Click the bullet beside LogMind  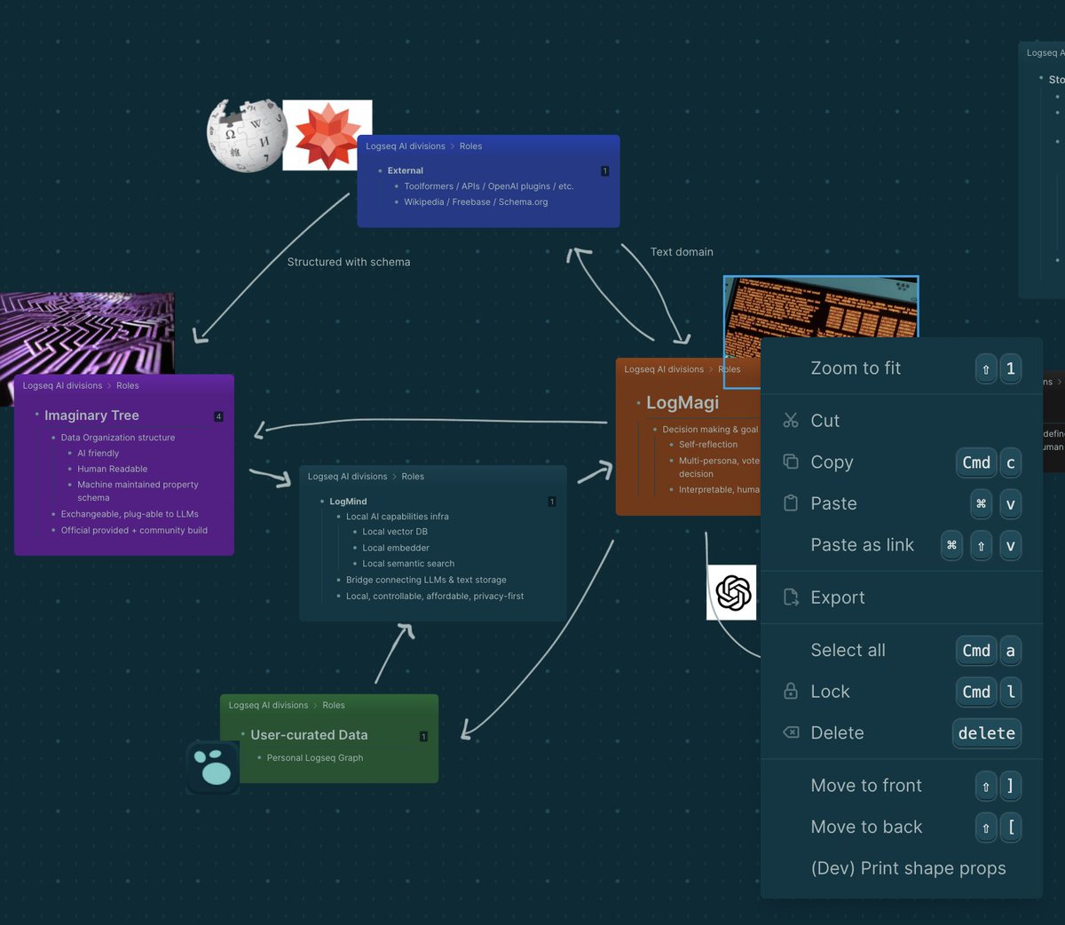(322, 502)
